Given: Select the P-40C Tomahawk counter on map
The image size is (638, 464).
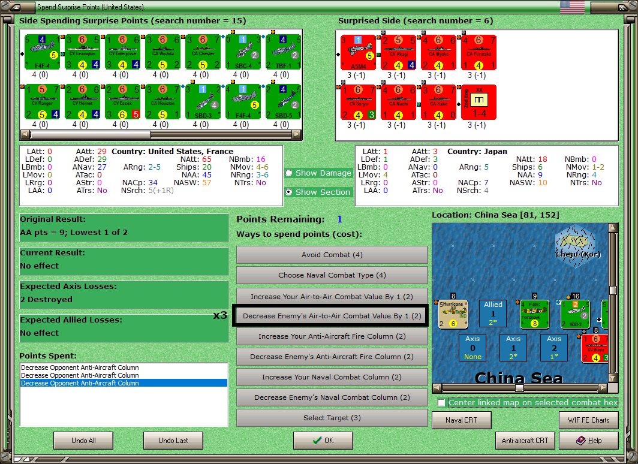Looking at the screenshot, I should 535,314.
